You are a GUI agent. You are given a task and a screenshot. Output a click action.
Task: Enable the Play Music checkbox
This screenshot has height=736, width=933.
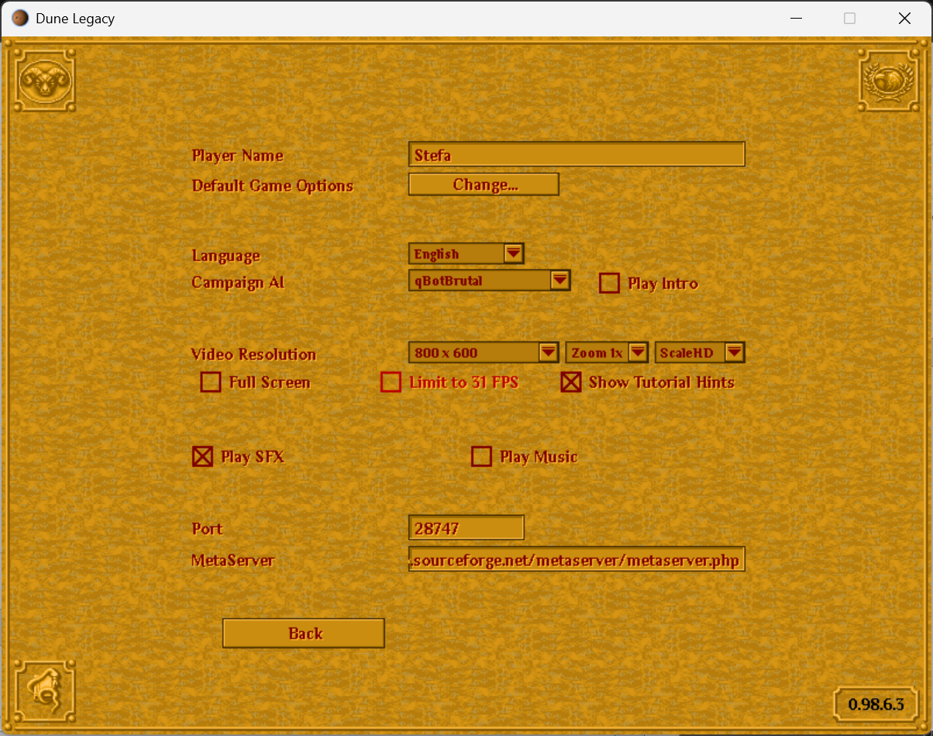(x=481, y=457)
